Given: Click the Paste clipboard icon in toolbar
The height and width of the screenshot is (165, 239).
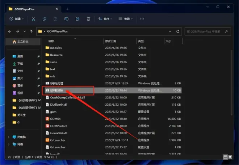Looking at the screenshot, I should (x=55, y=19).
